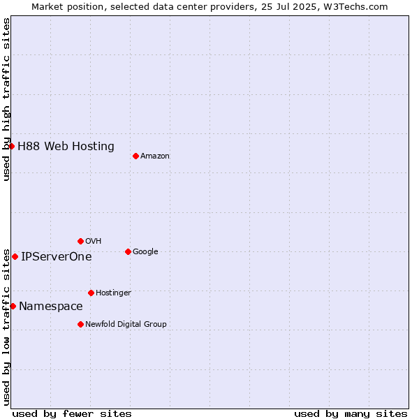Click the 'used by high traffic sites' axis label
Image resolution: width=419 pixels, height=419 pixels.
pyautogui.click(x=6, y=99)
